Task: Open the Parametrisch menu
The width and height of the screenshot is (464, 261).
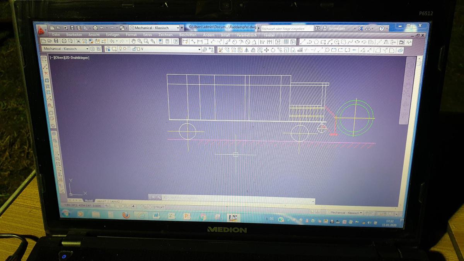Action: (247, 35)
